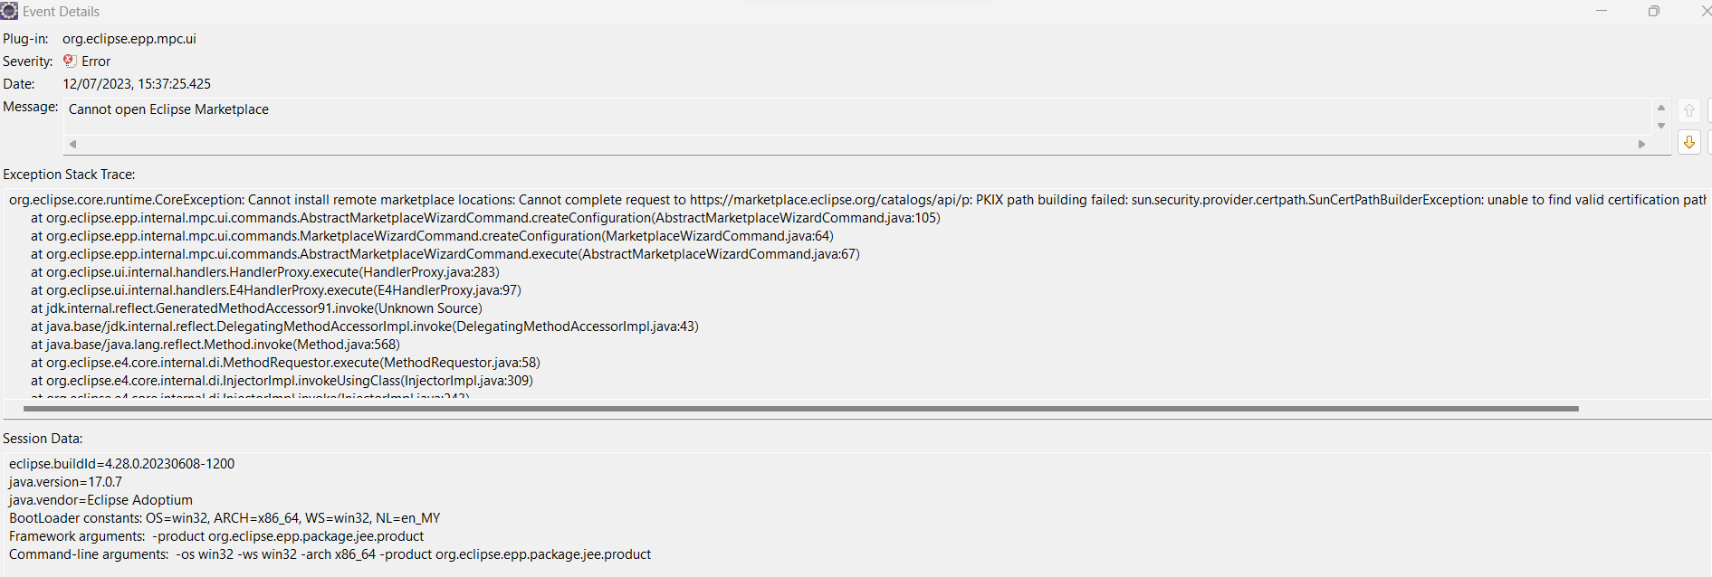The height and width of the screenshot is (577, 1712).
Task: Go to next event with yellow down arrow
Action: point(1689,142)
